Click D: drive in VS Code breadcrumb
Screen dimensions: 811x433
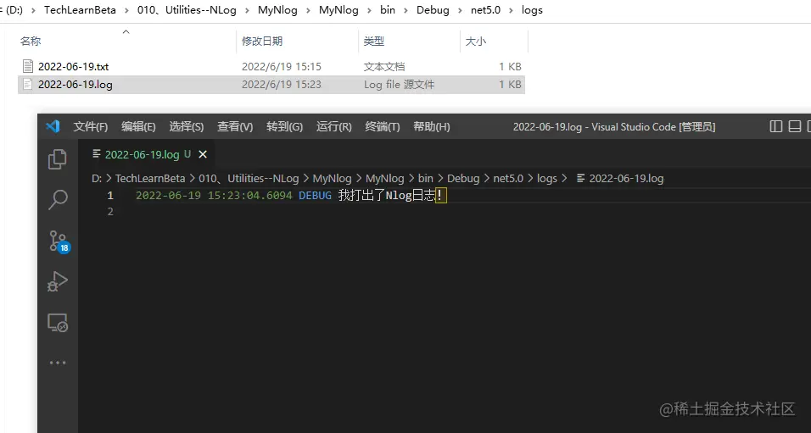click(x=97, y=178)
